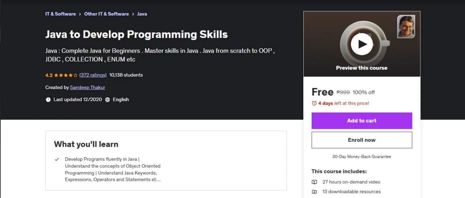Click the '4 days left at this price!' text
The width and height of the screenshot is (465, 198).
click(344, 103)
